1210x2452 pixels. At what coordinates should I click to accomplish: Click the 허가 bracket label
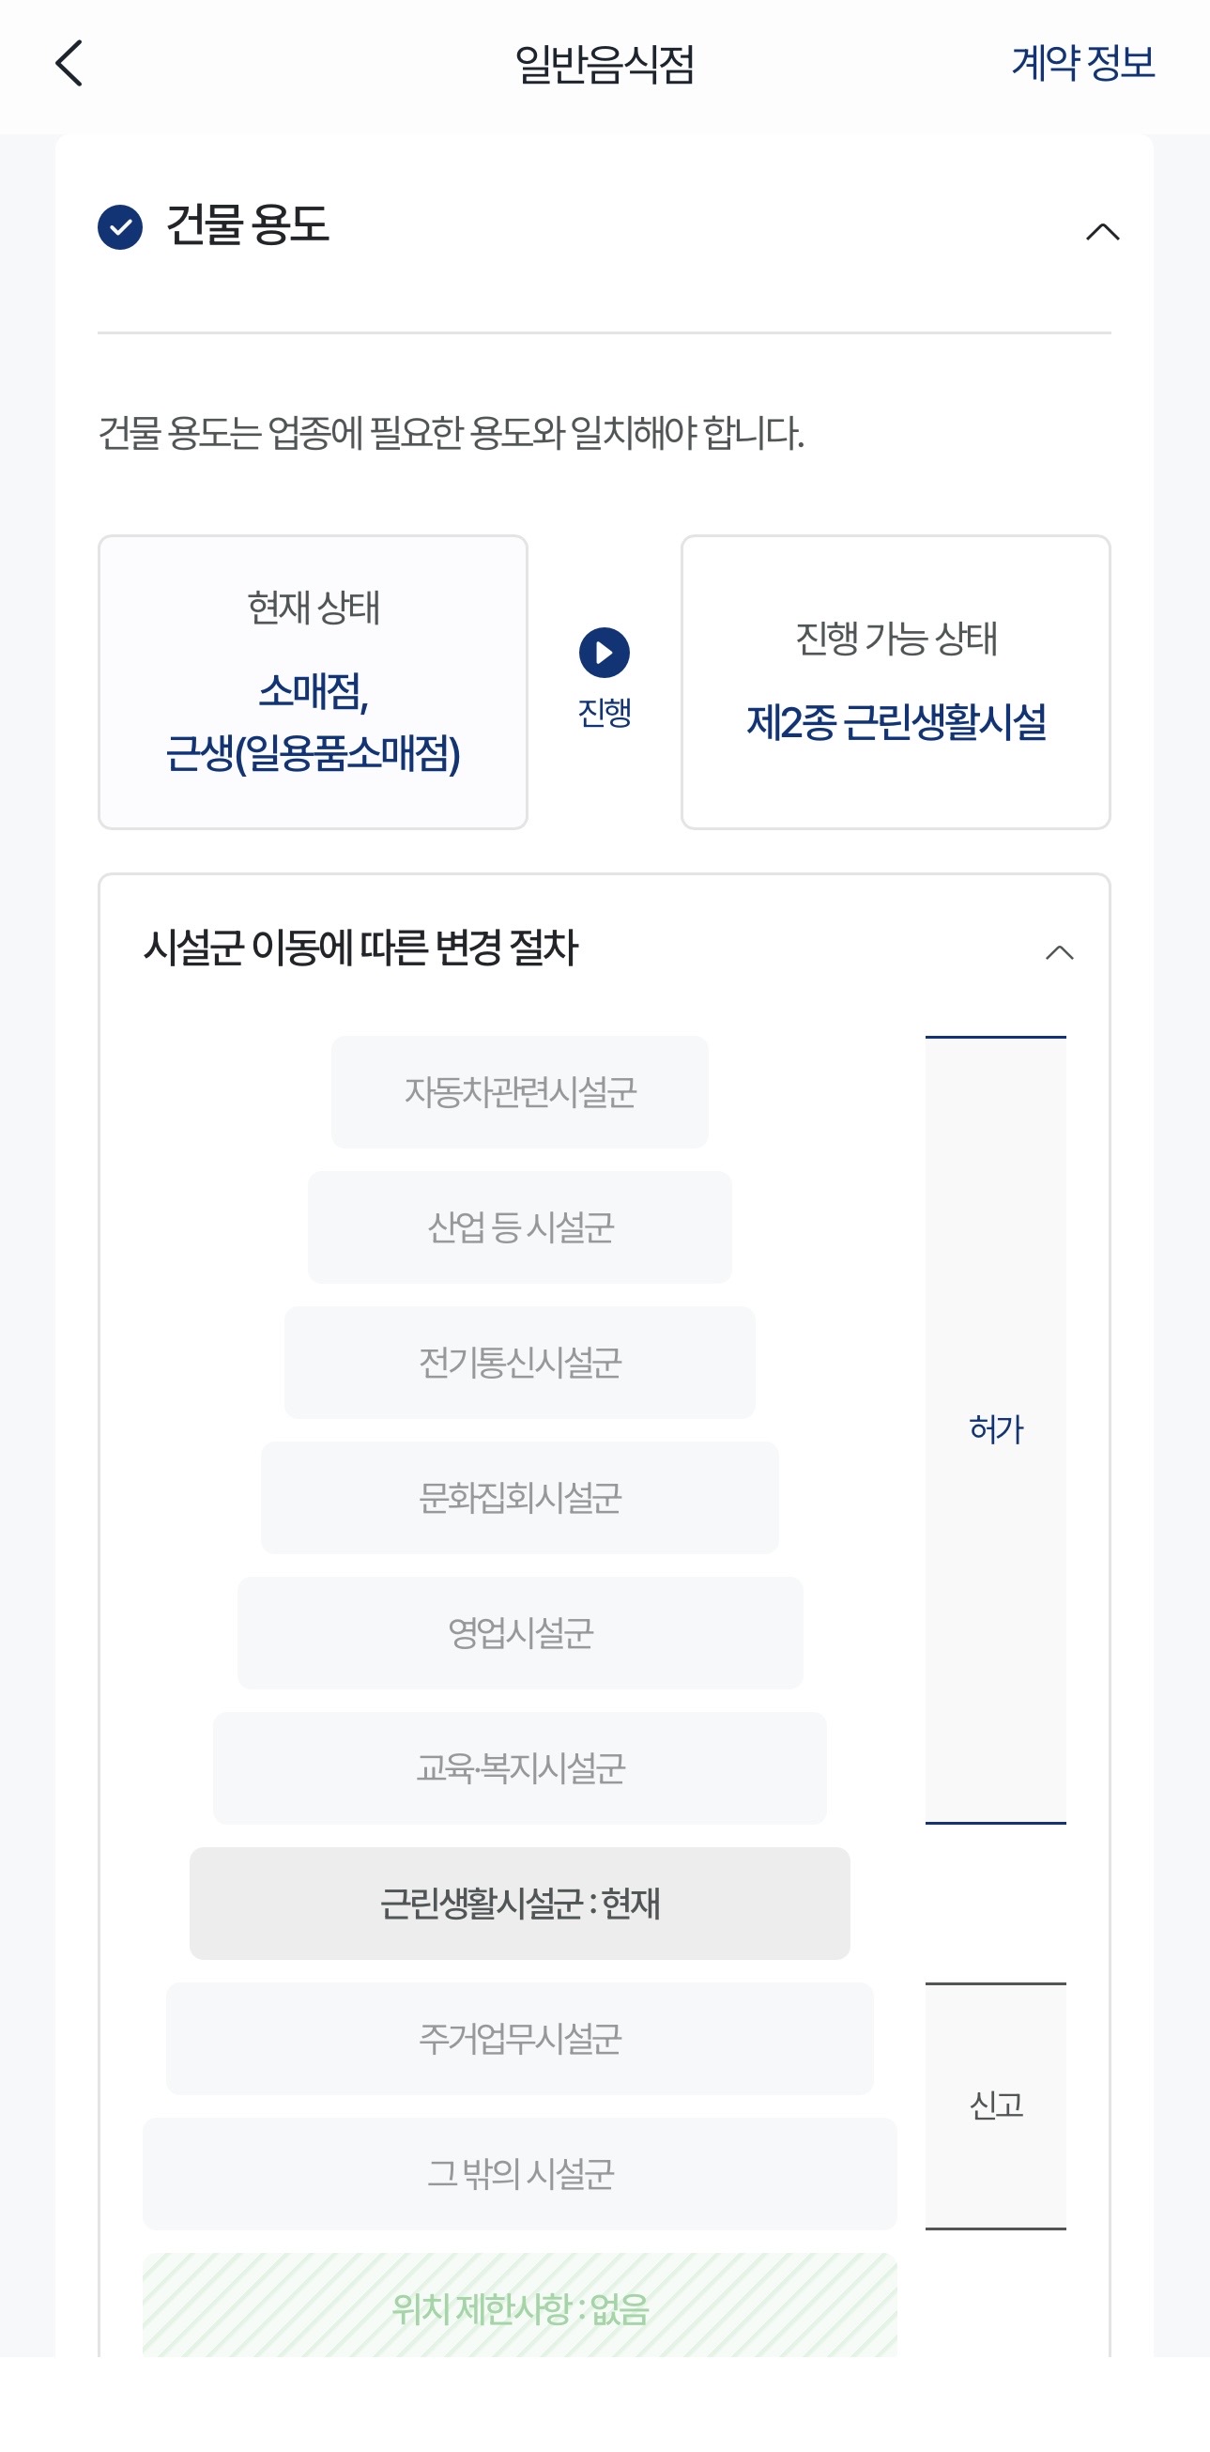(x=996, y=1428)
